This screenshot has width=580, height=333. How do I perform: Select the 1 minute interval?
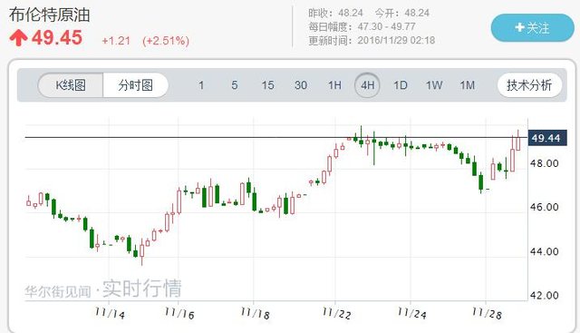[201, 85]
